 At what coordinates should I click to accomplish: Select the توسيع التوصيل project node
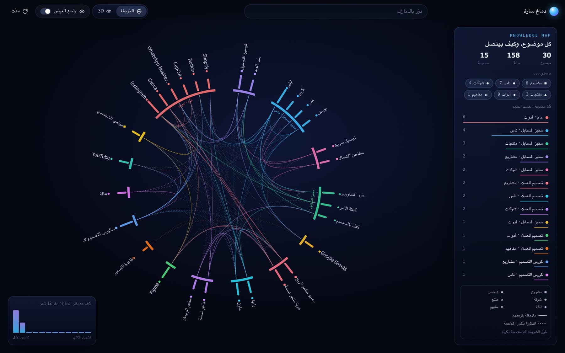tap(244, 58)
